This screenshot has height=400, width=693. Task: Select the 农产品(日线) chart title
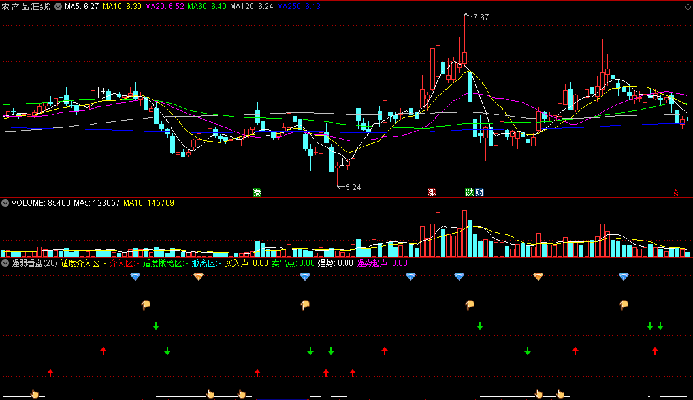[x=26, y=7]
